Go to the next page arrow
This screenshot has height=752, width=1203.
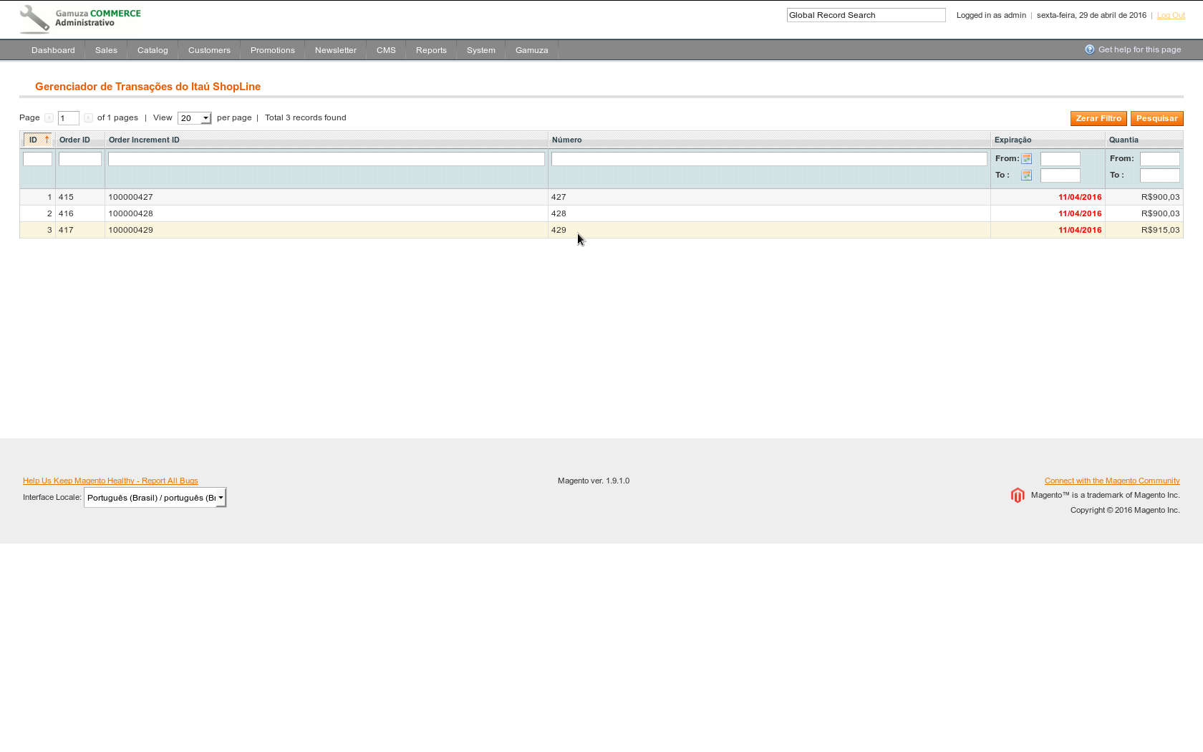point(88,118)
